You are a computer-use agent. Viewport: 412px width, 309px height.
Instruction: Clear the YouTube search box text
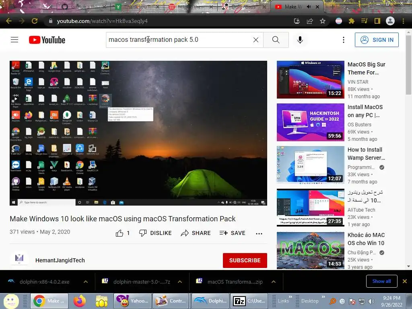255,40
